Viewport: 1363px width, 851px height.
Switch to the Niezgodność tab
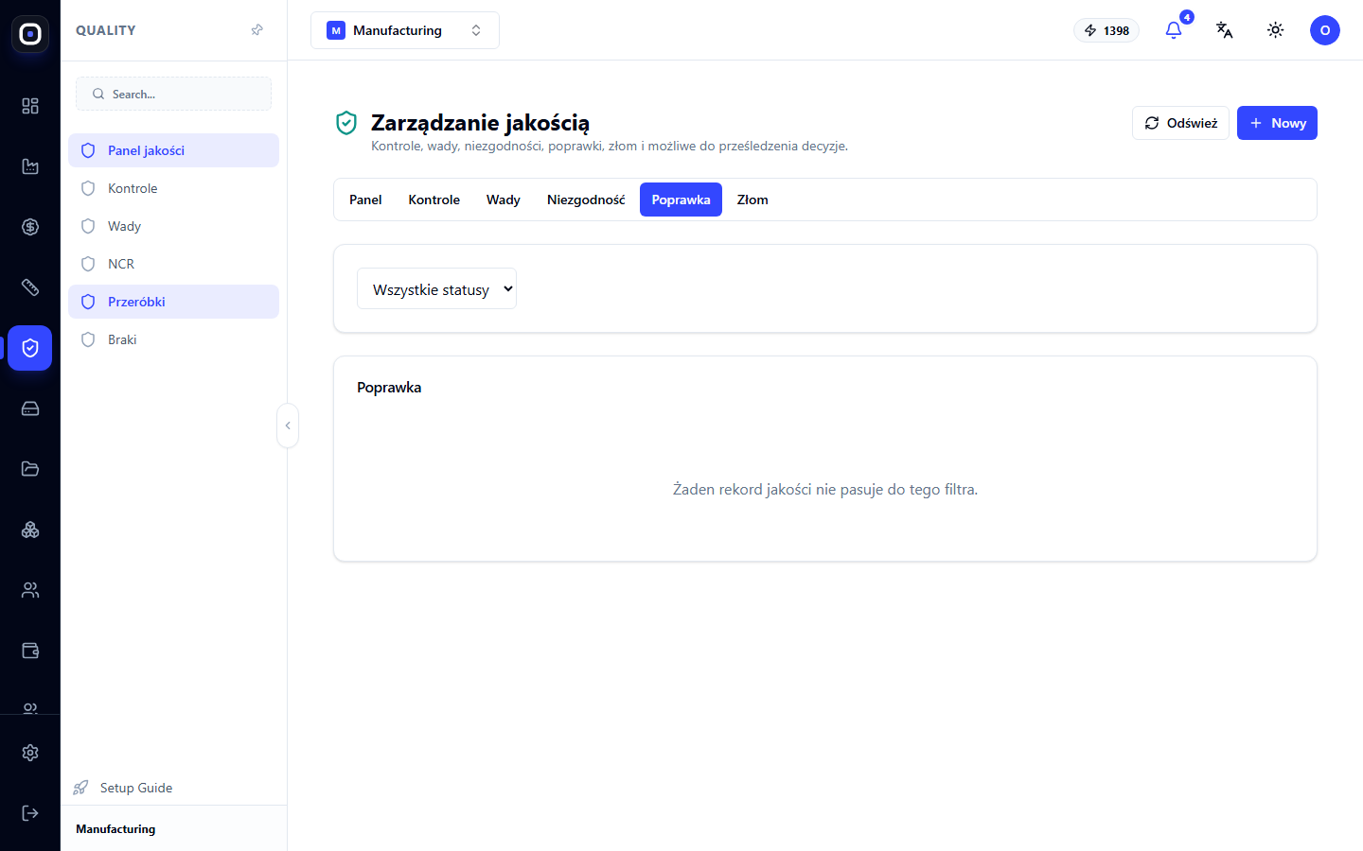coord(586,200)
